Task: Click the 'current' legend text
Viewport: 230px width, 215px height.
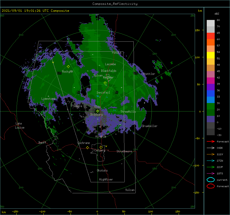Action: point(222,180)
